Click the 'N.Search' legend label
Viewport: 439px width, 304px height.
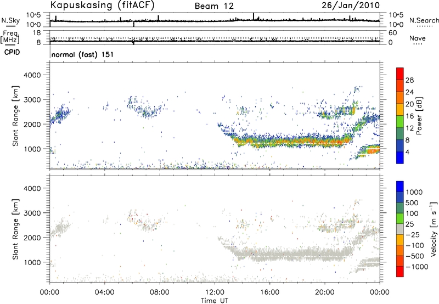click(x=424, y=20)
